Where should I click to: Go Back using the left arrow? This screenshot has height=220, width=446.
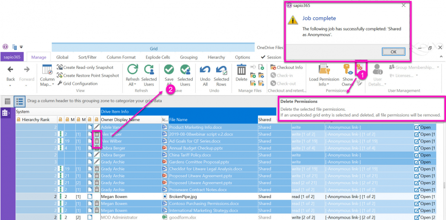10,69
